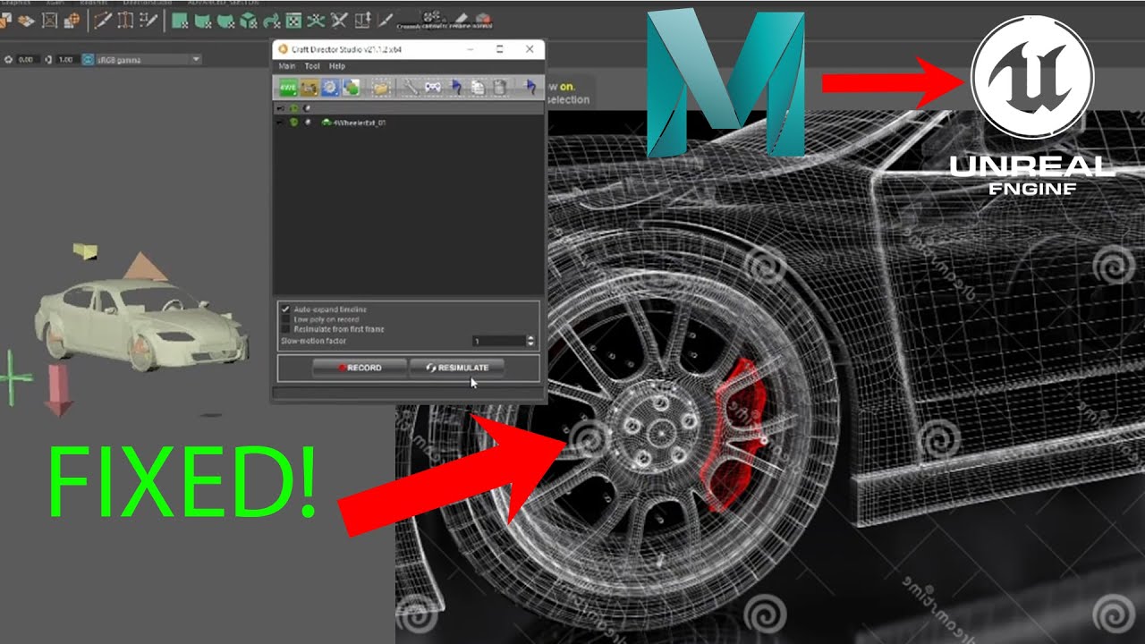The width and height of the screenshot is (1145, 644).
Task: Click the copy documents icon in Craft toolbar
Action: click(x=478, y=87)
